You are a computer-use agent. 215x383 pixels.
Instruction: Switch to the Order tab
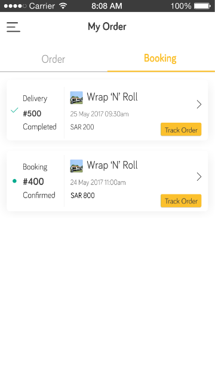tap(53, 59)
